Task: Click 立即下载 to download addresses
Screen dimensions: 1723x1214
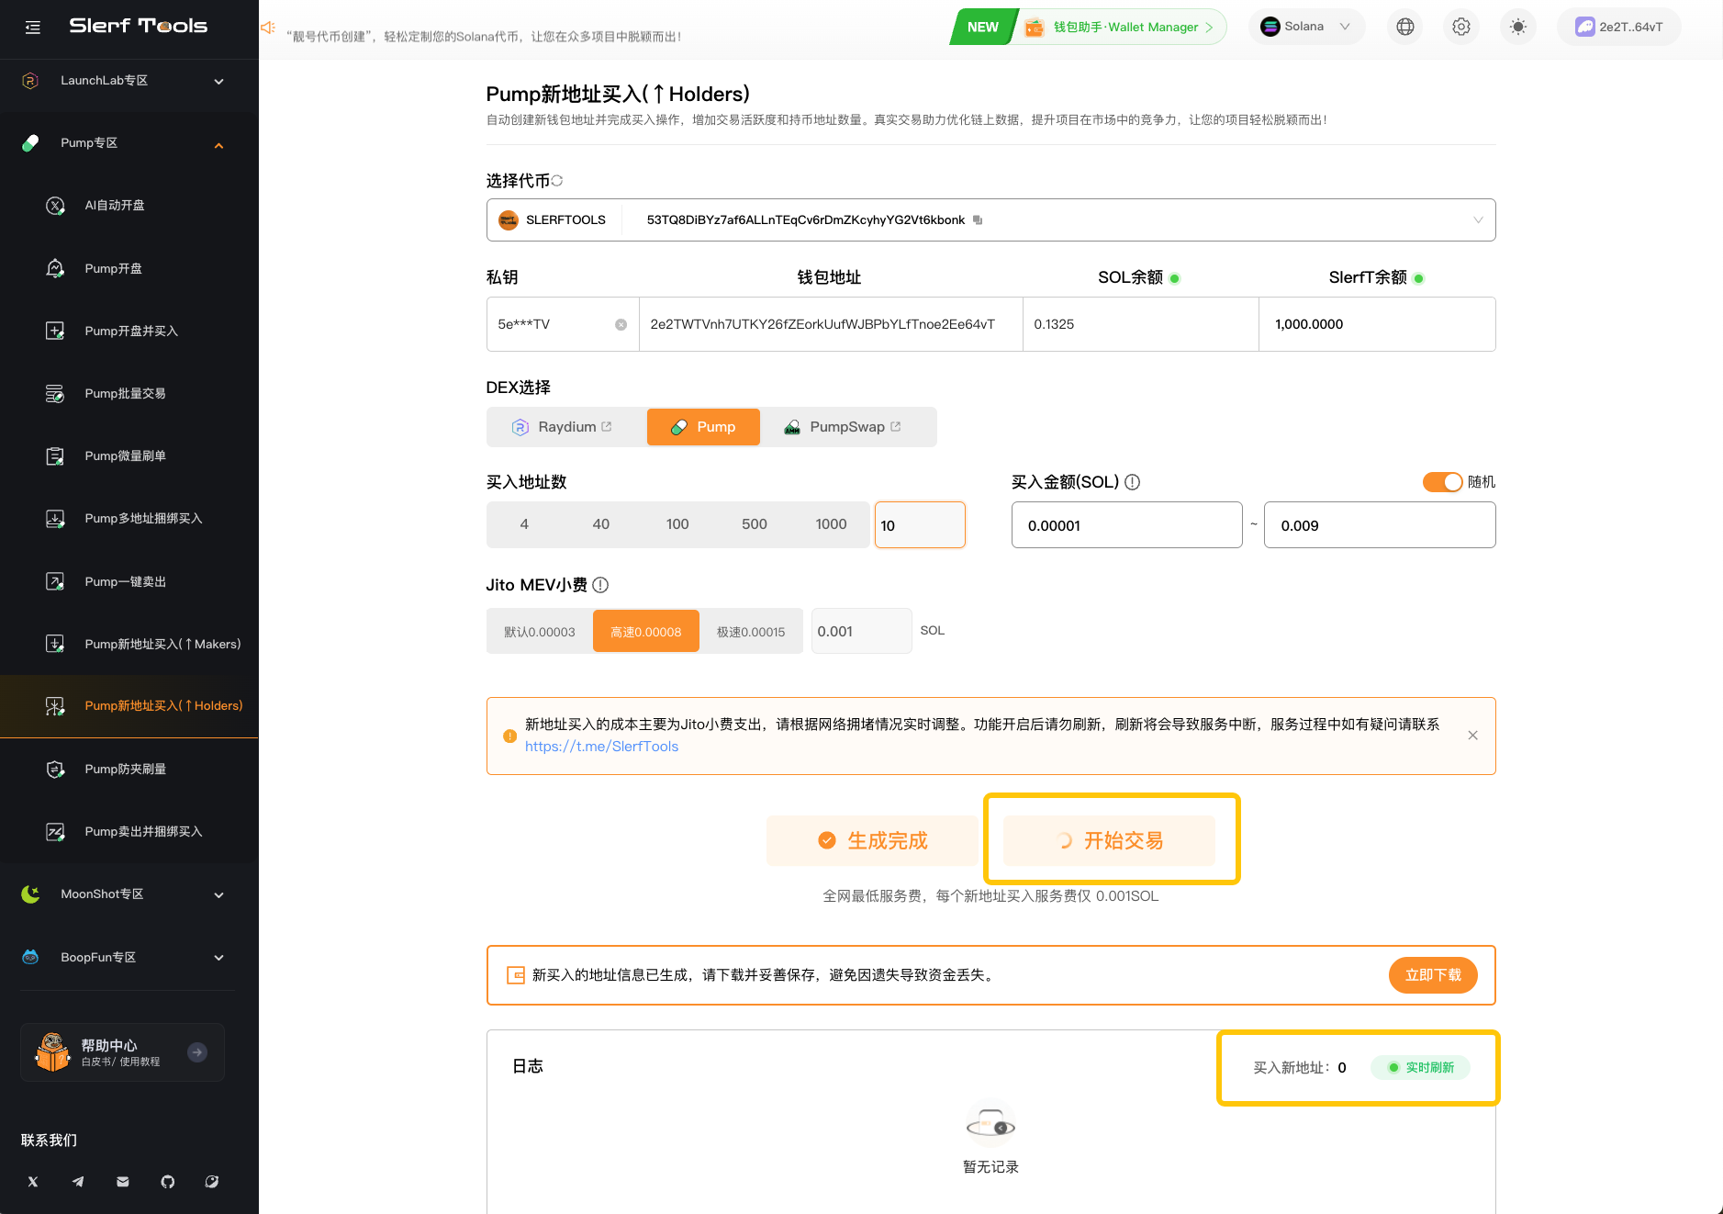Action: point(1433,975)
